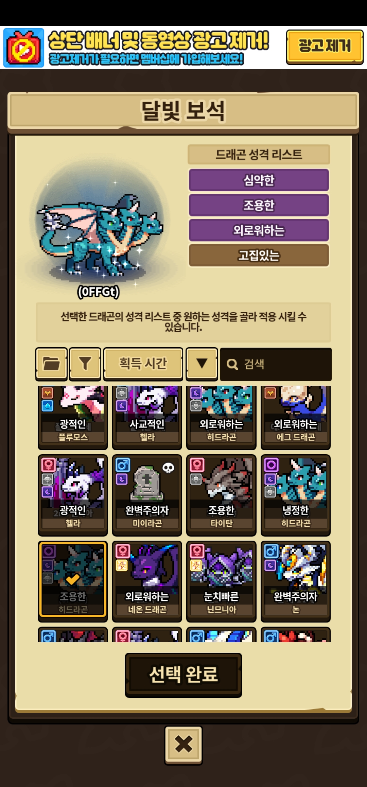367x787 pixels.
Task: Tap the lightning element icon on 닌므니아 card
Action: (x=196, y=565)
